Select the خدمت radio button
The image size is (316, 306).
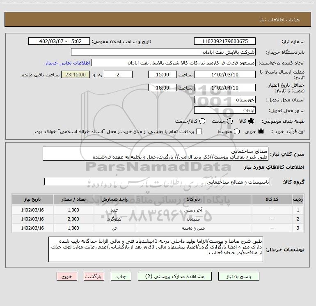[x=230, y=121]
